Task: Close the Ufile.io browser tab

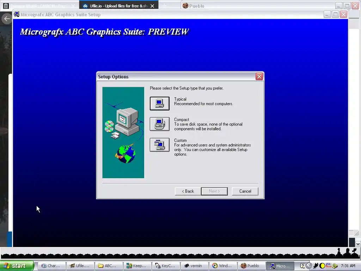Action: tap(152, 6)
